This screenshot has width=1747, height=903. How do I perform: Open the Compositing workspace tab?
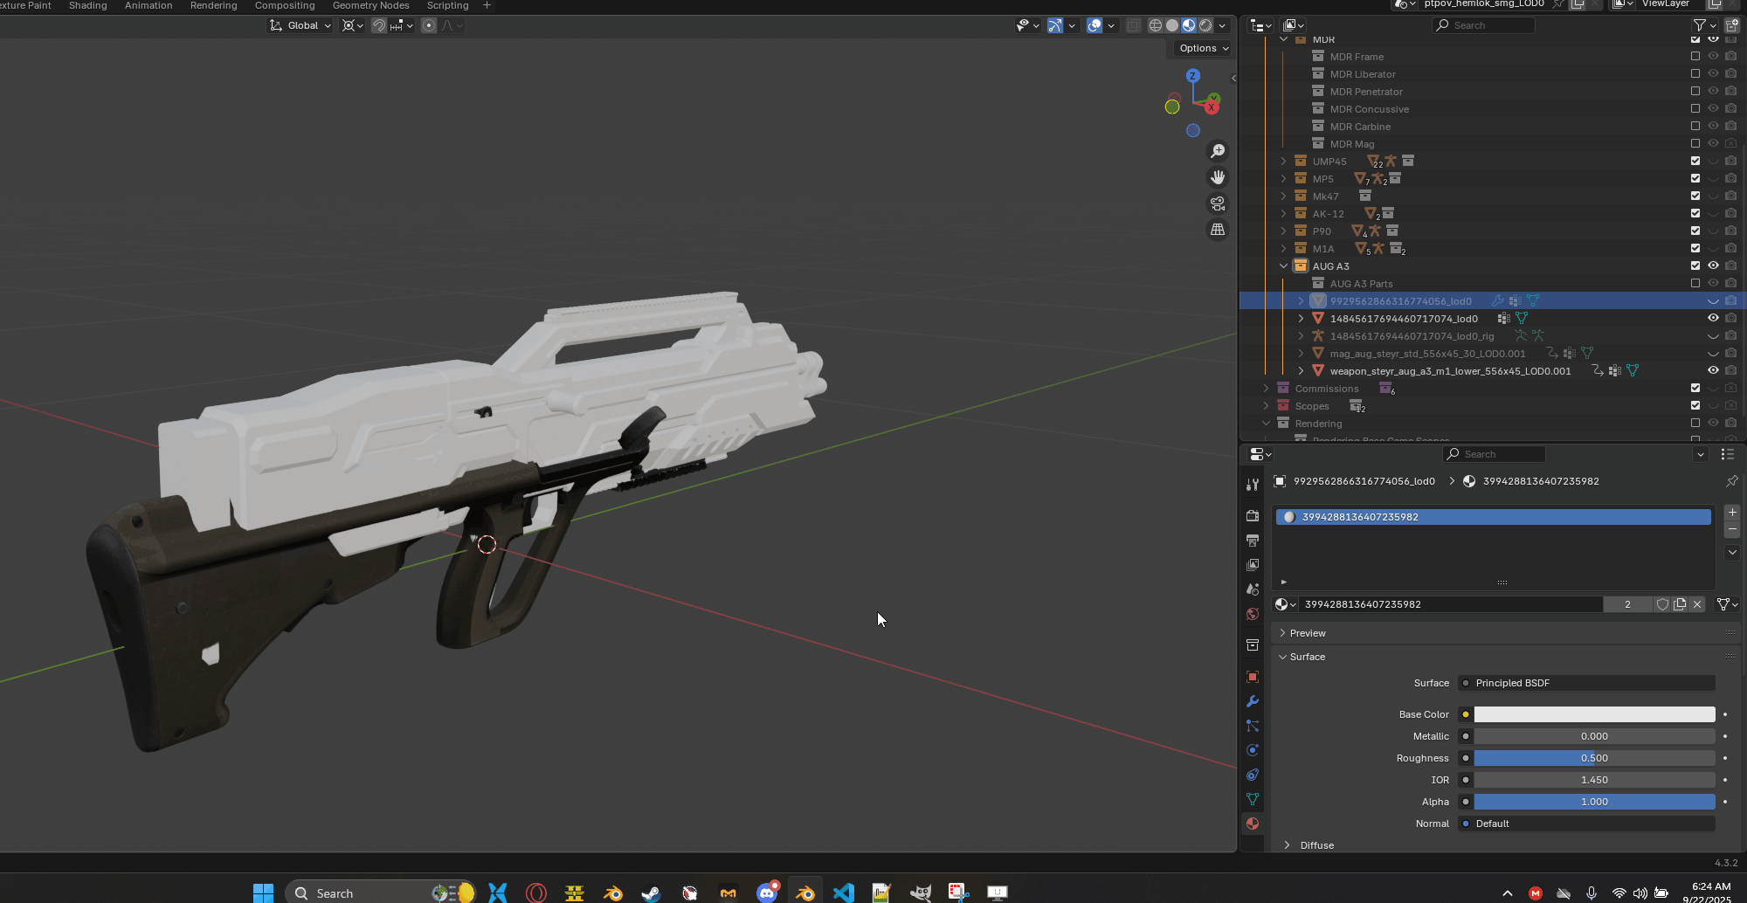[285, 6]
